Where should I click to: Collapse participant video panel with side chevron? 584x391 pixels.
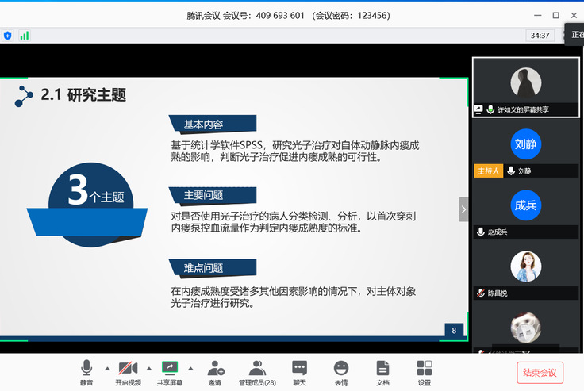tap(463, 209)
